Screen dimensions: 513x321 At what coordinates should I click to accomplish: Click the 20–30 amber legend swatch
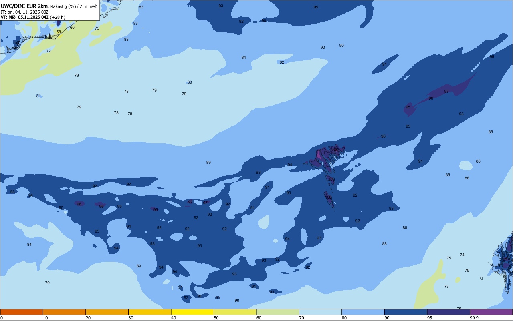(x=107, y=312)
